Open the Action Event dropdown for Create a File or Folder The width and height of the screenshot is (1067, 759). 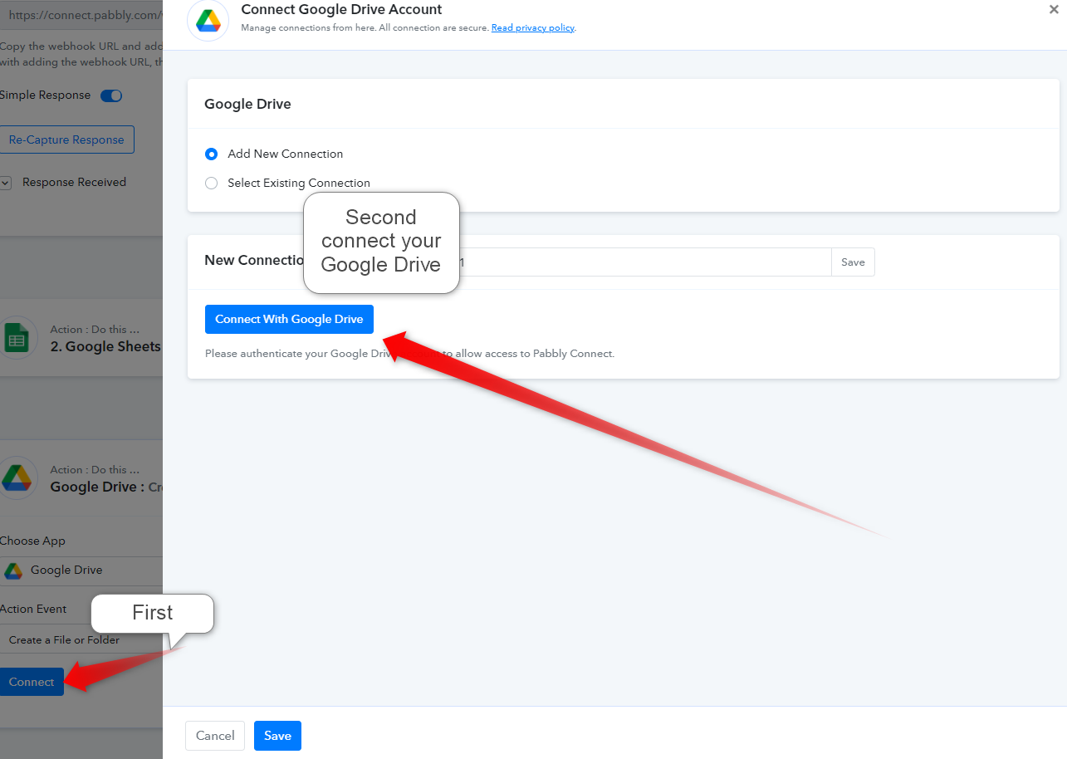[81, 640]
